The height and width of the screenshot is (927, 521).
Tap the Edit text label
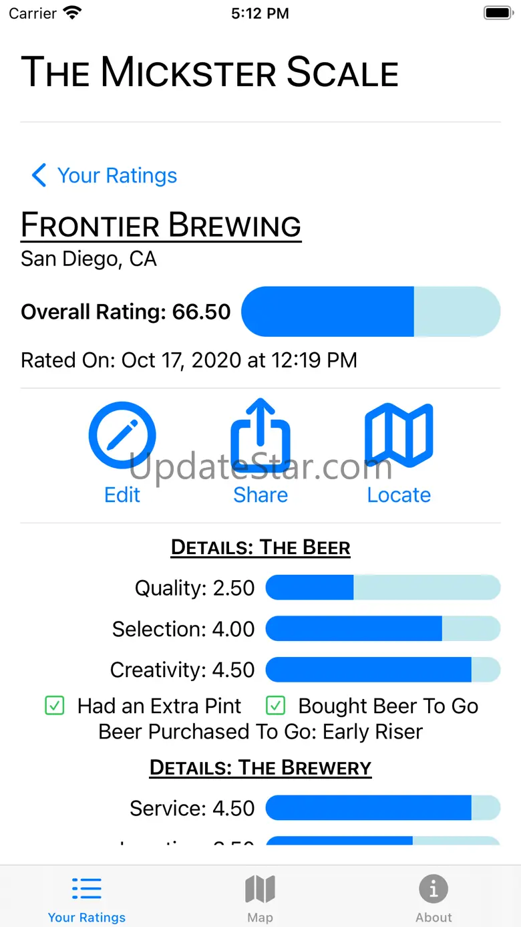pos(122,495)
